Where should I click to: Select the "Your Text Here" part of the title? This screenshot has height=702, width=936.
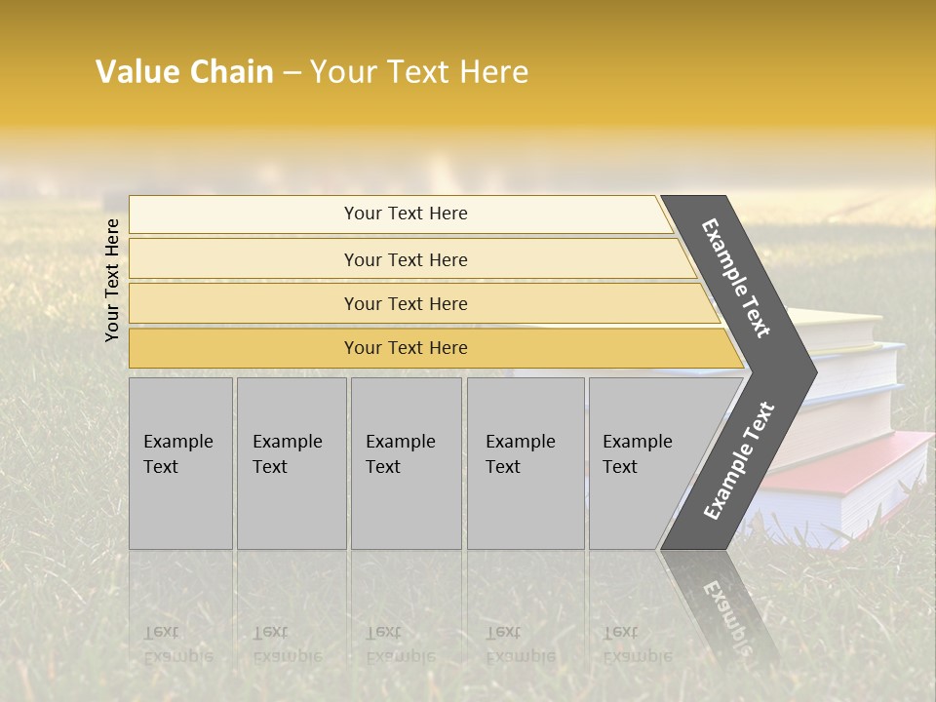418,72
